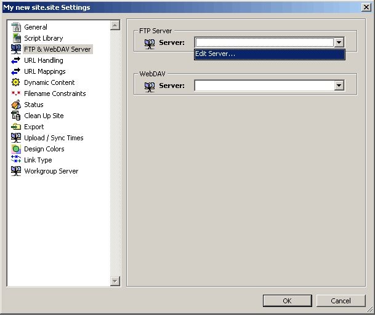Expand the WebDAV Server dropdown arrow
375x315 pixels.
click(x=339, y=86)
